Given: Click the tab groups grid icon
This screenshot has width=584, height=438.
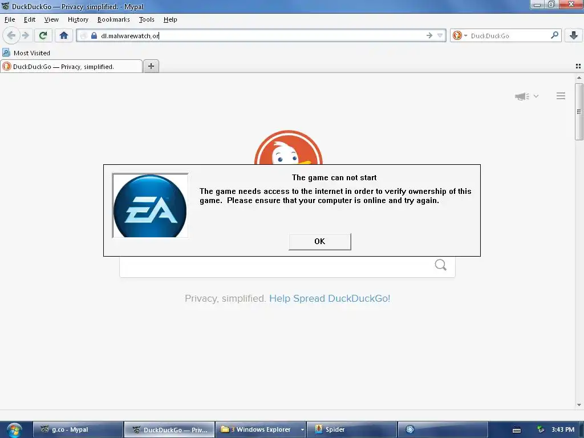Looking at the screenshot, I should [578, 66].
